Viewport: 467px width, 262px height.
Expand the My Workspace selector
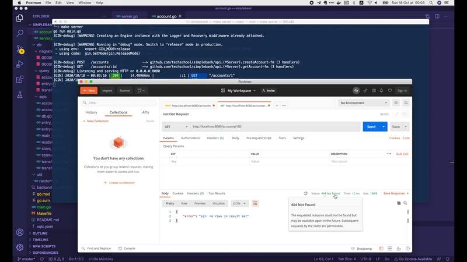click(239, 91)
